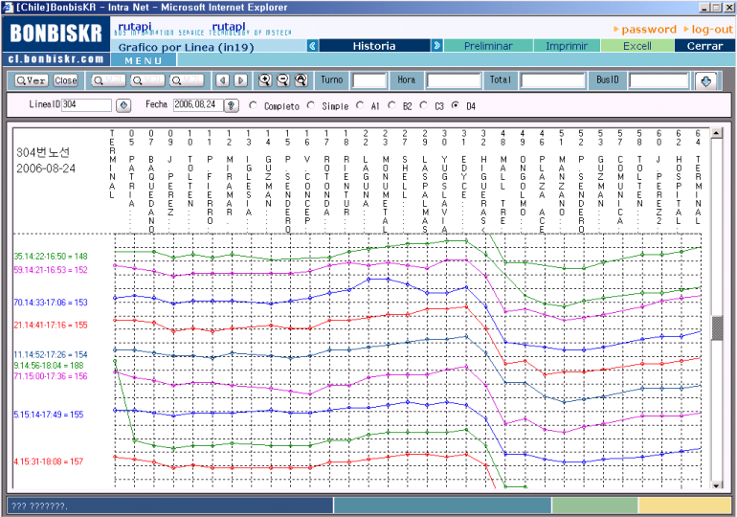Select the Completo radio option

(x=253, y=105)
